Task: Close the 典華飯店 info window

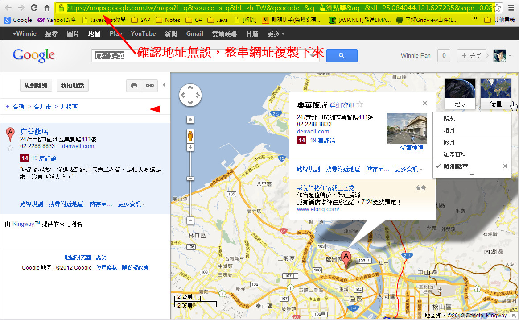Action: [x=424, y=104]
